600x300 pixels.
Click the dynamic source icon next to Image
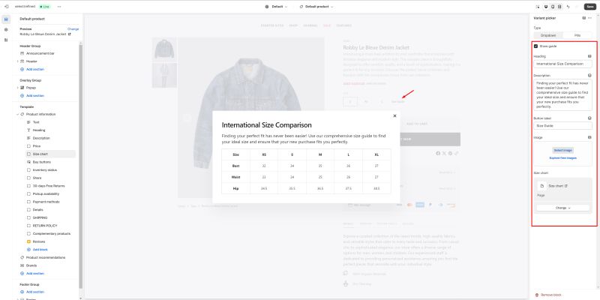click(589, 137)
